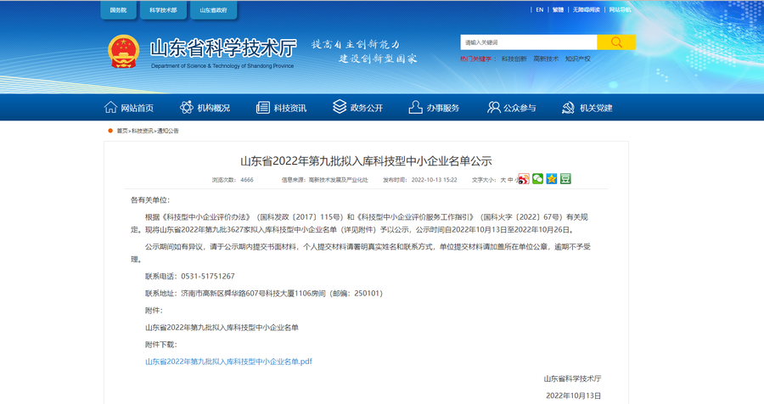Screen dimensions: 764x404
Task: Switch to 繁體 traditional Chinese
Action: point(558,9)
